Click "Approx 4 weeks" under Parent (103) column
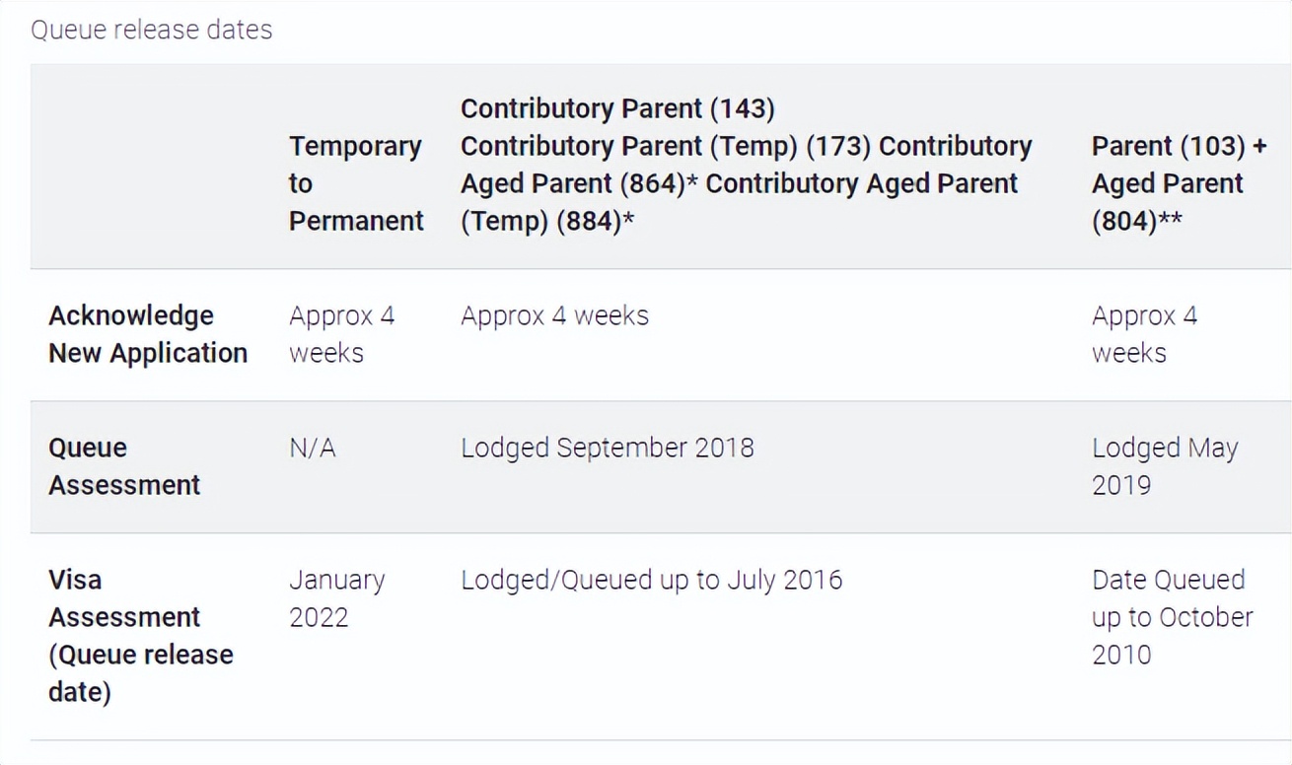Screen dimensions: 1292x765 pyautogui.click(x=1144, y=334)
